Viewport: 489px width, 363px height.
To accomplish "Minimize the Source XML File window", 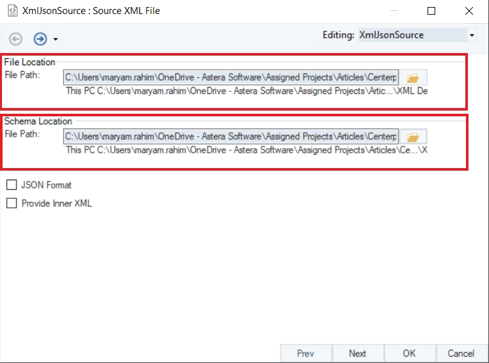I will click(x=394, y=11).
